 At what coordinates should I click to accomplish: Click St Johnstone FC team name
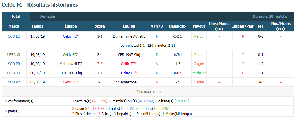point(129,82)
